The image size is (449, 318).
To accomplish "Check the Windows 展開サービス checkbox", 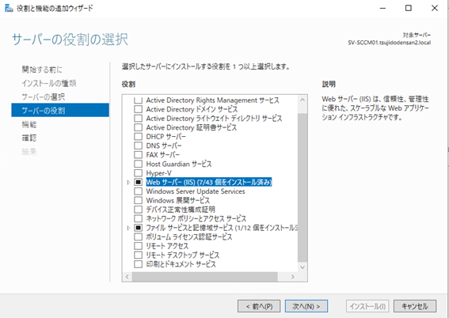I will pyautogui.click(x=139, y=200).
